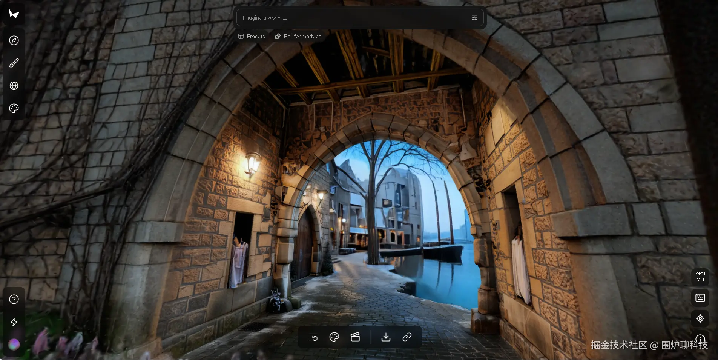The image size is (718, 360).
Task: Download the world with download icon
Action: click(x=386, y=337)
